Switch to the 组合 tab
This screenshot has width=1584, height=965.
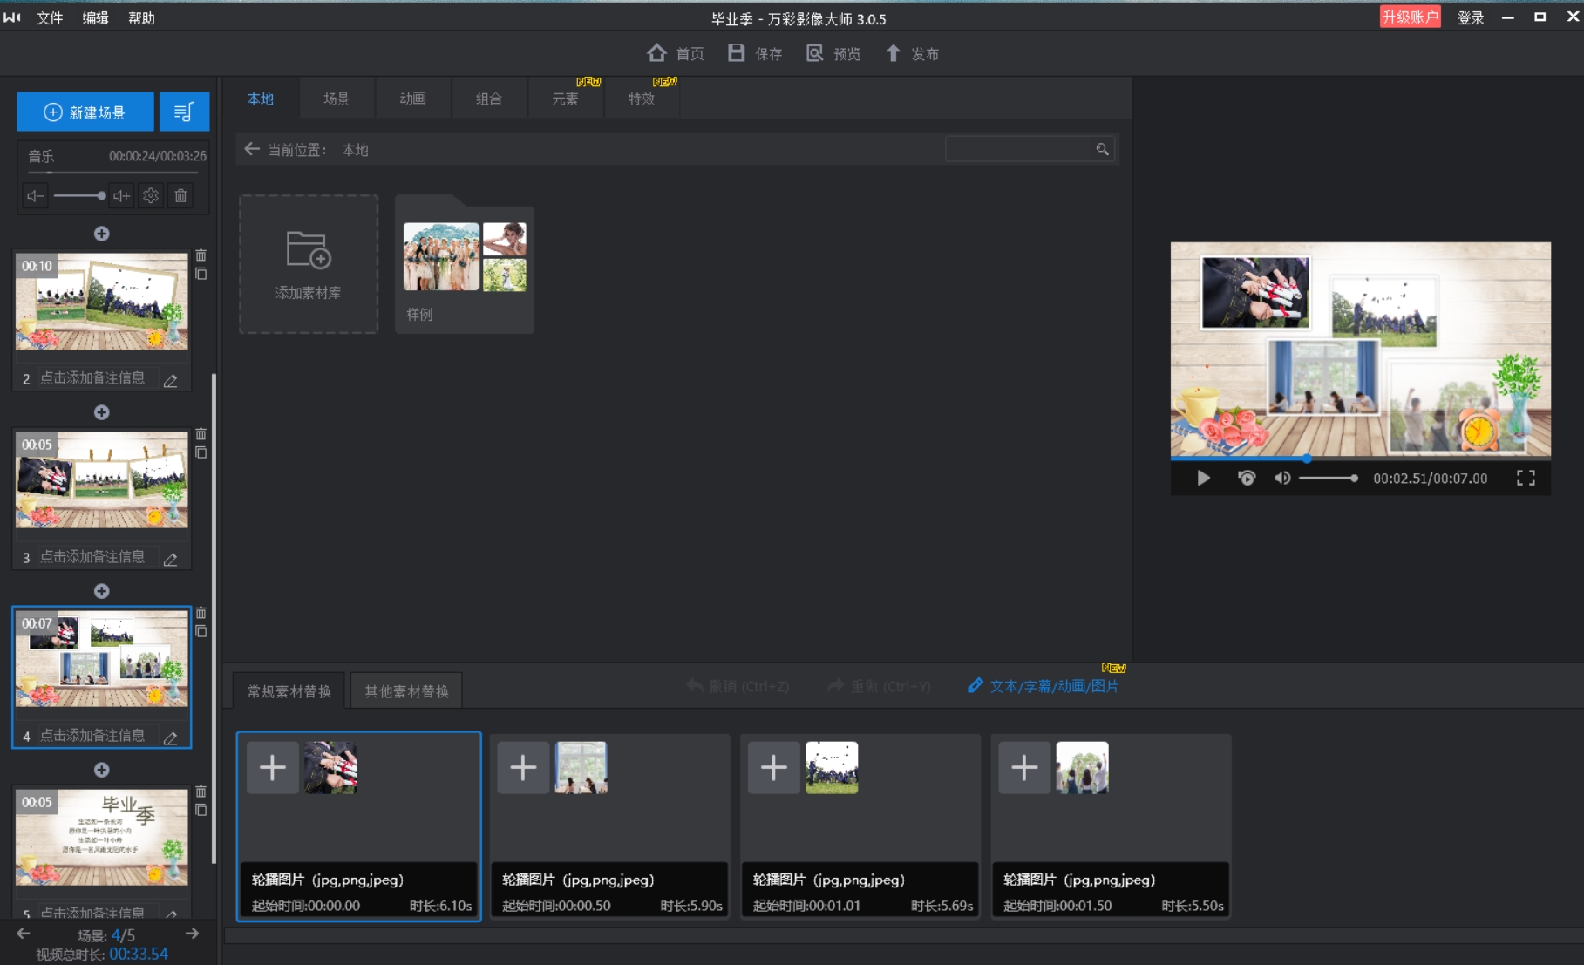click(x=489, y=99)
